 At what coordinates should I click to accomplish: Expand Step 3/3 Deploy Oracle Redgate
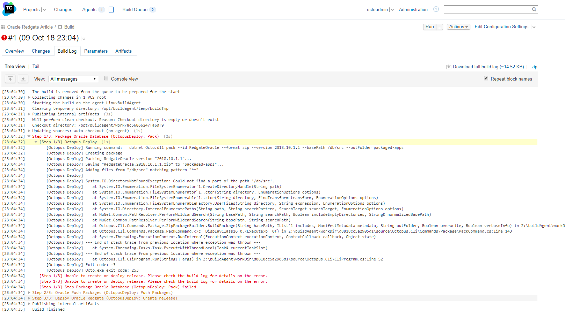point(29,298)
